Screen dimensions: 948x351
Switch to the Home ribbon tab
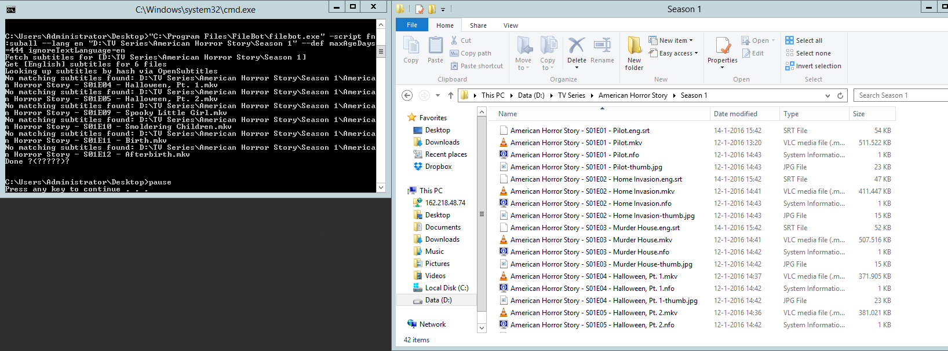tap(445, 25)
